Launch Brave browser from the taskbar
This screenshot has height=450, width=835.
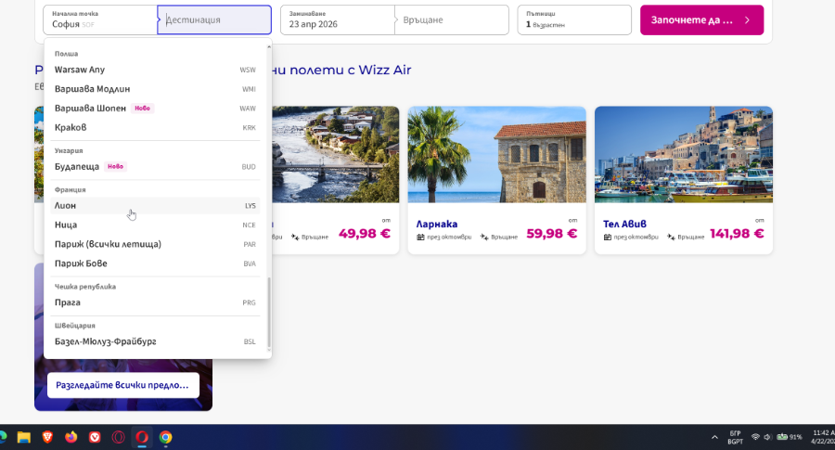[x=47, y=437]
